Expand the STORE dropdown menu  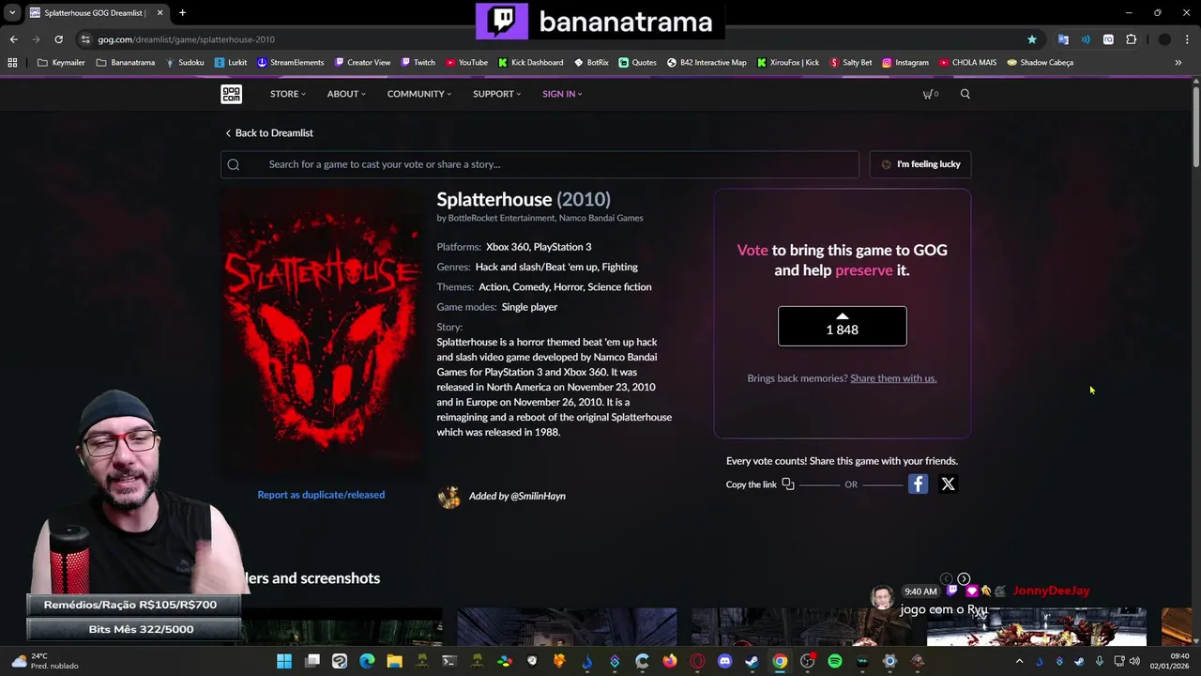click(288, 94)
